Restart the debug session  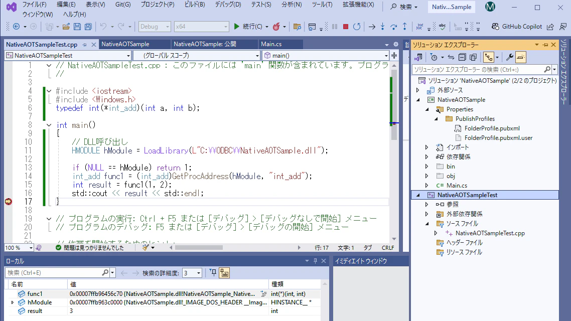pos(357,27)
